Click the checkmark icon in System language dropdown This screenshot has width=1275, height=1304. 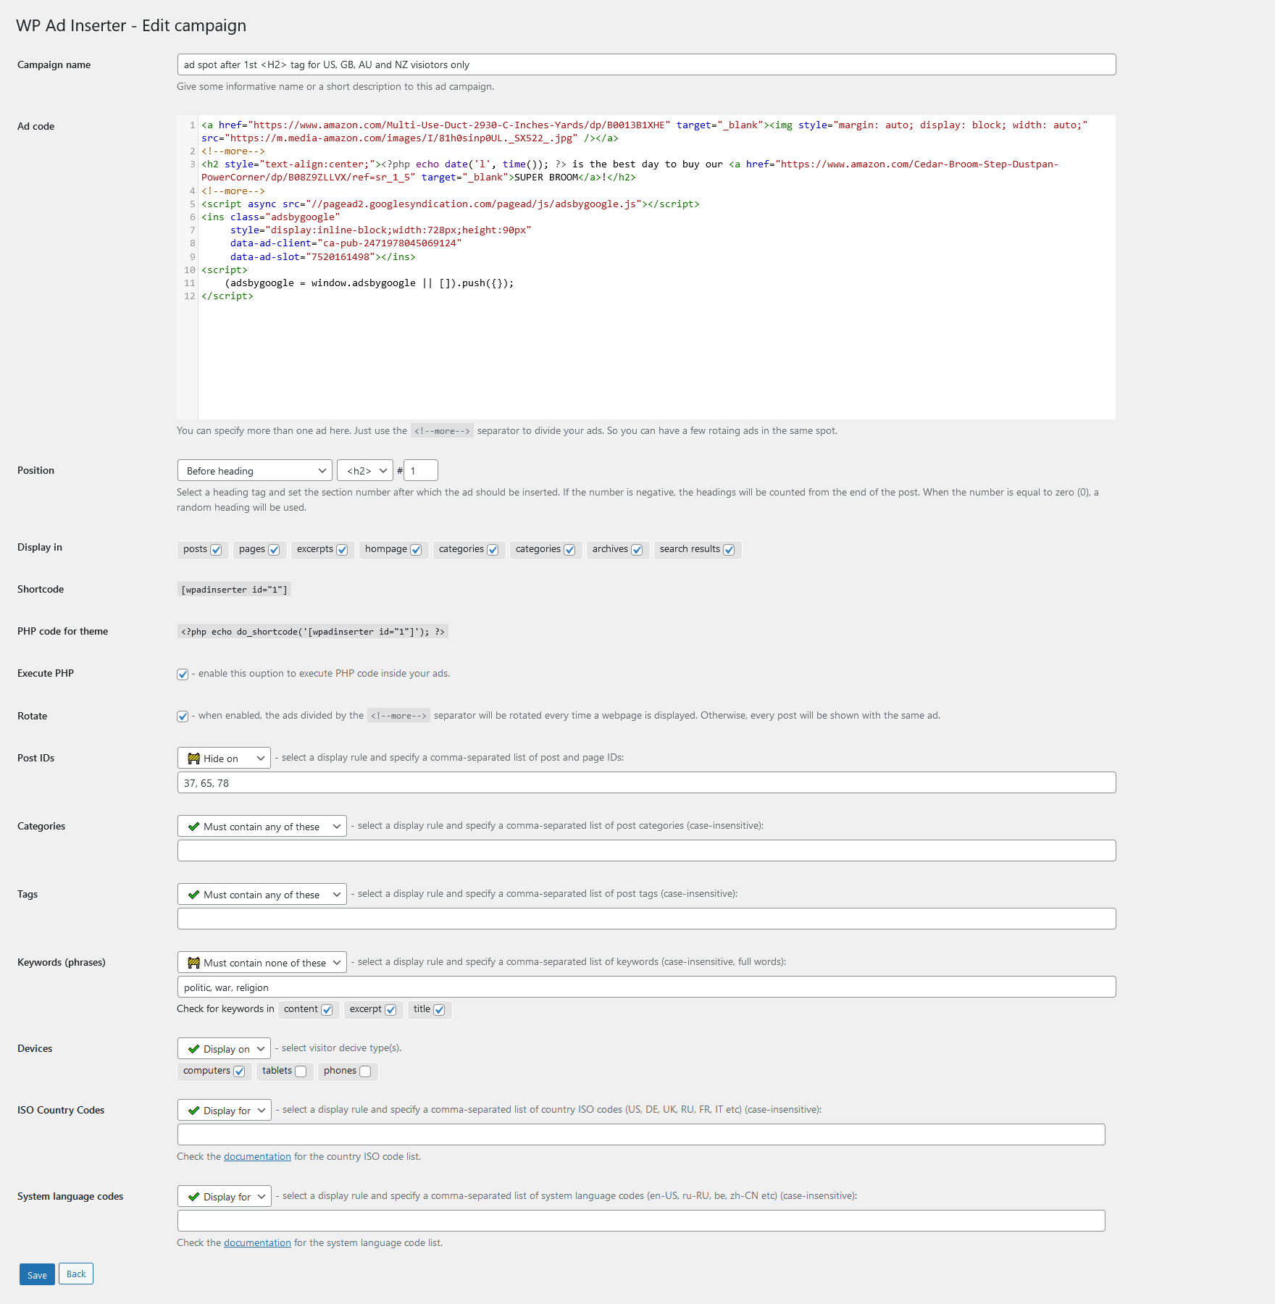[x=193, y=1197]
